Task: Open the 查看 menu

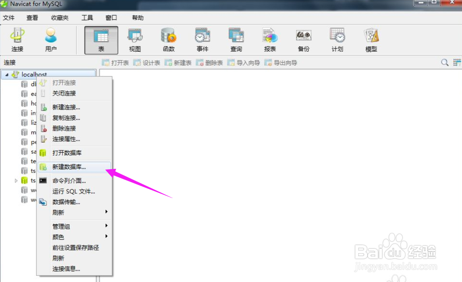Action: (x=32, y=17)
